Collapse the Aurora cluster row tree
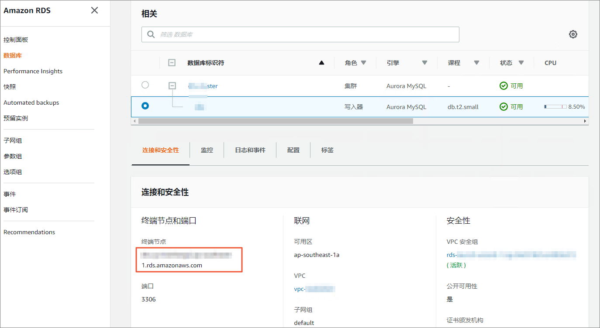 pyautogui.click(x=172, y=86)
